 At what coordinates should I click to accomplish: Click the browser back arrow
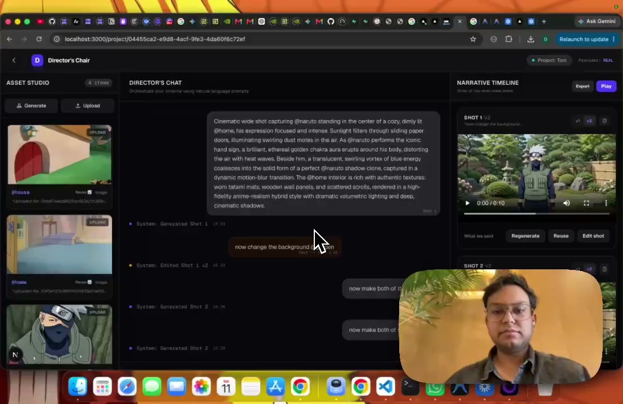(x=10, y=39)
